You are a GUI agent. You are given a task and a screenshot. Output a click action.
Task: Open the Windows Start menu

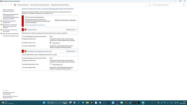coord(44,103)
